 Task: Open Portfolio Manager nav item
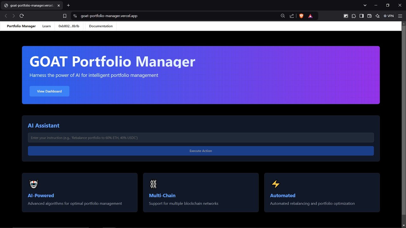21,26
